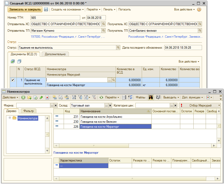Open Получатель ХС lookup magnifier
This screenshot has width=224, height=184.
click(x=200, y=24)
